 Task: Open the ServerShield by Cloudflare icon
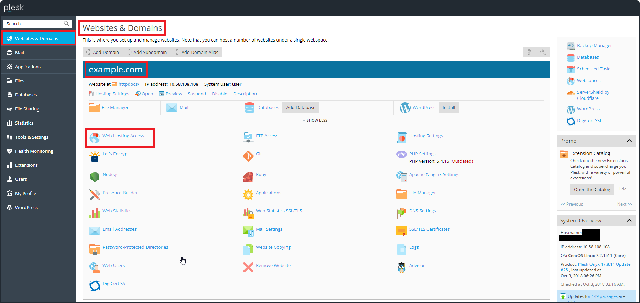[571, 93]
